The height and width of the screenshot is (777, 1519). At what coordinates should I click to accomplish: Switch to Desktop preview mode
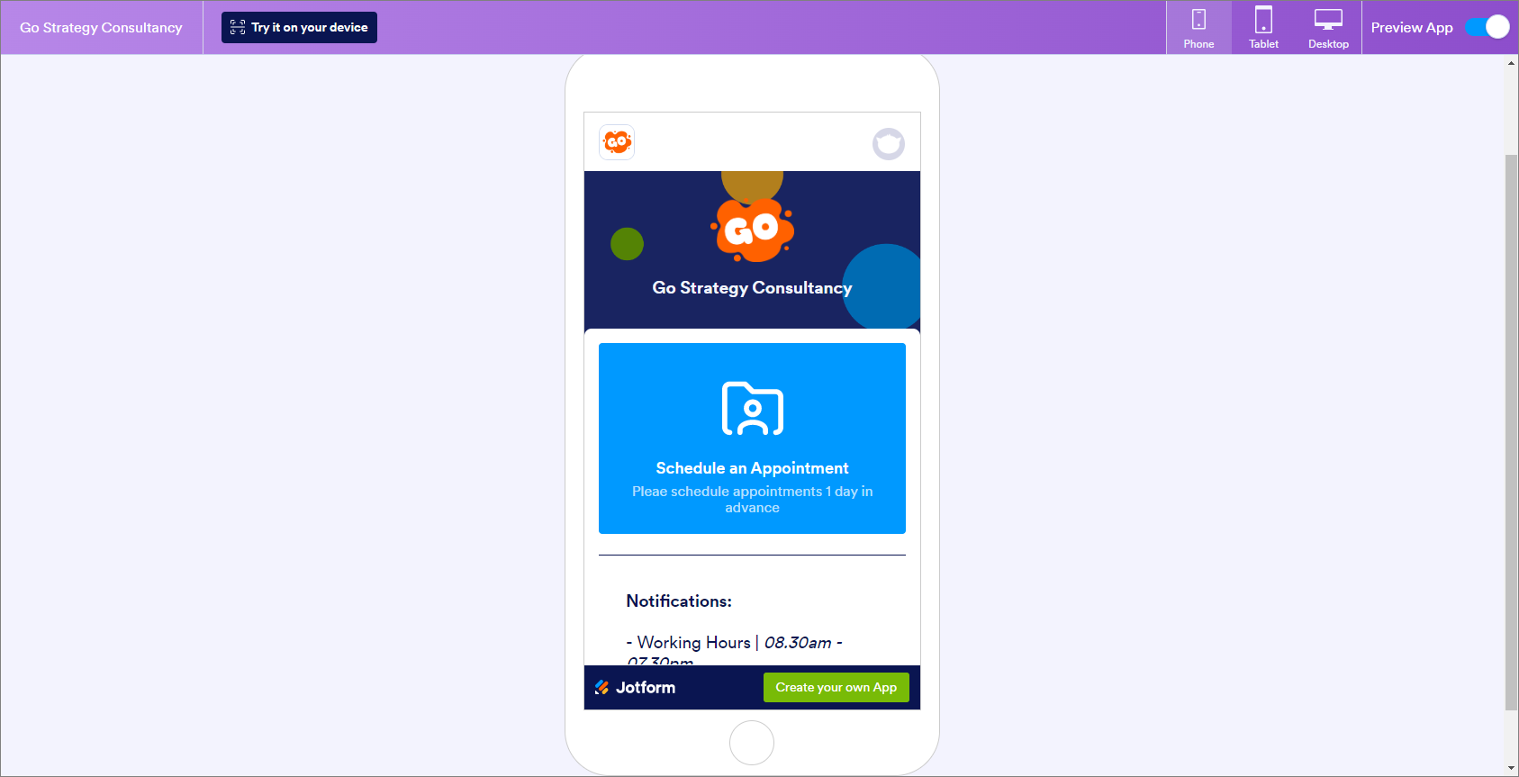tap(1328, 28)
